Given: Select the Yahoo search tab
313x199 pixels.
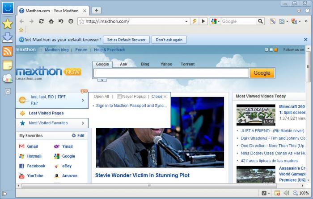Looking at the screenshot, I should pyautogui.click(x=166, y=64).
